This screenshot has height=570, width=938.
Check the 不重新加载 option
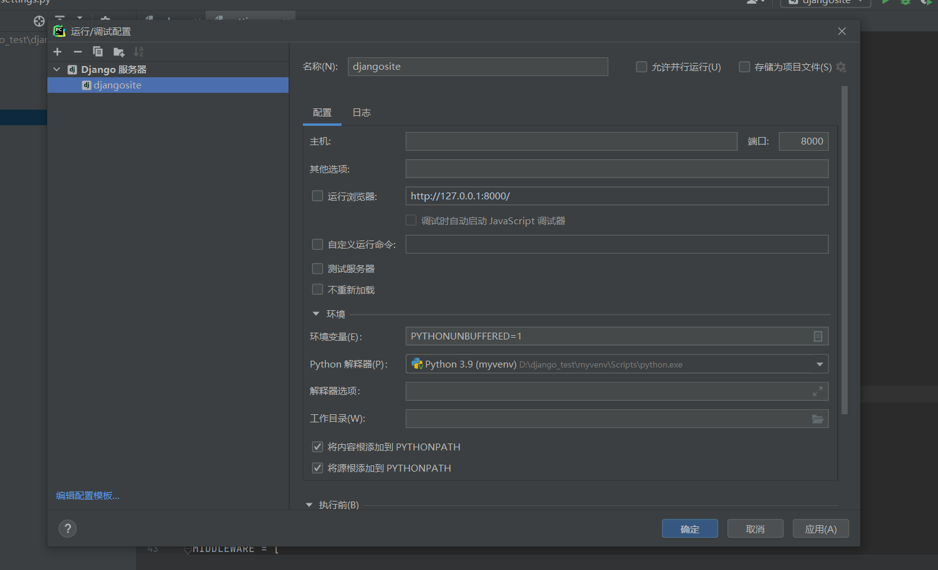click(x=317, y=290)
